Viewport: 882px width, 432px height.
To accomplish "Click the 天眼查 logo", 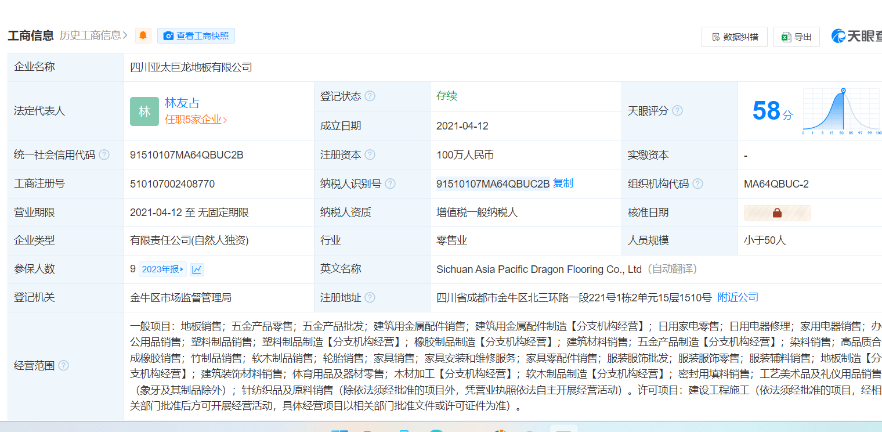I will pyautogui.click(x=856, y=36).
